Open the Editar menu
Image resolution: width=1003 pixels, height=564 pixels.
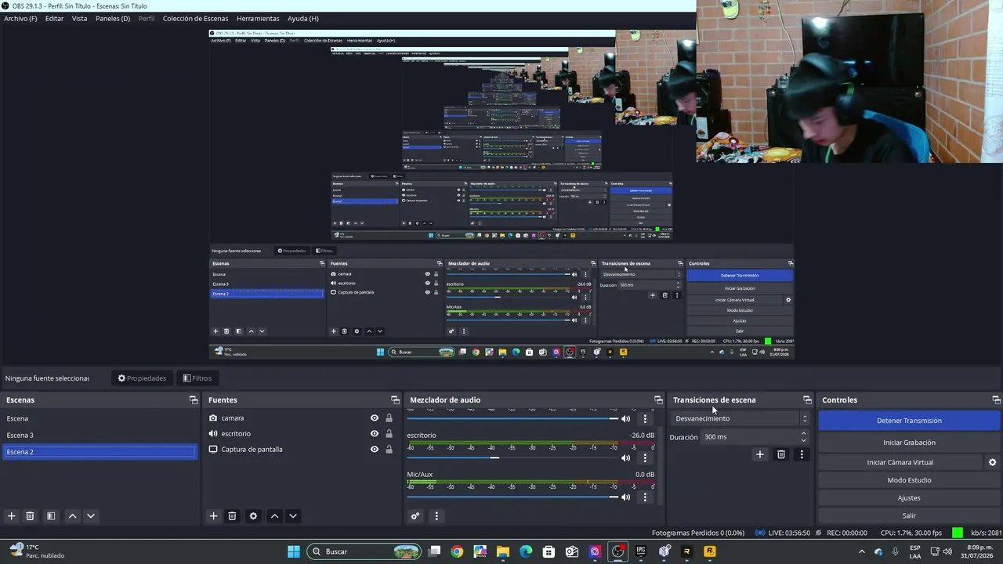coord(54,18)
